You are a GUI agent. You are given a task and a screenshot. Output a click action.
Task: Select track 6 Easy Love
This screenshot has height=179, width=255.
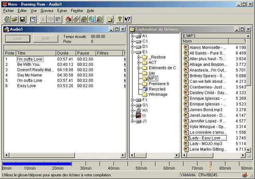tap(27, 86)
